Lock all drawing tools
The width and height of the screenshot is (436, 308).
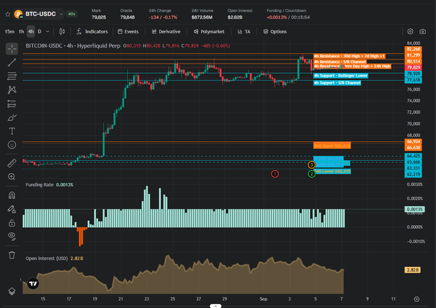coord(12,223)
